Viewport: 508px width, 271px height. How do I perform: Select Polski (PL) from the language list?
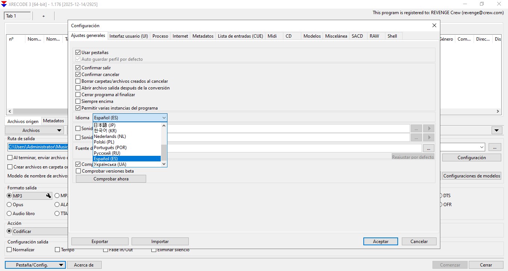104,142
